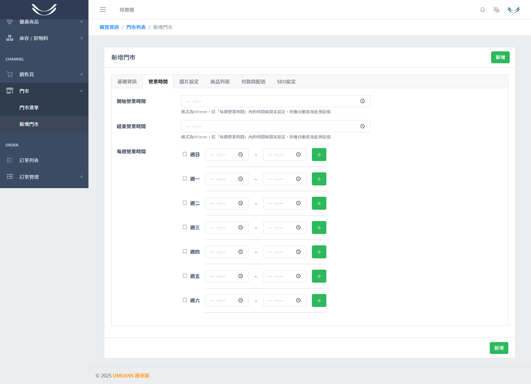Enable the 週四 checkbox
The image size is (531, 384).
coord(185,251)
